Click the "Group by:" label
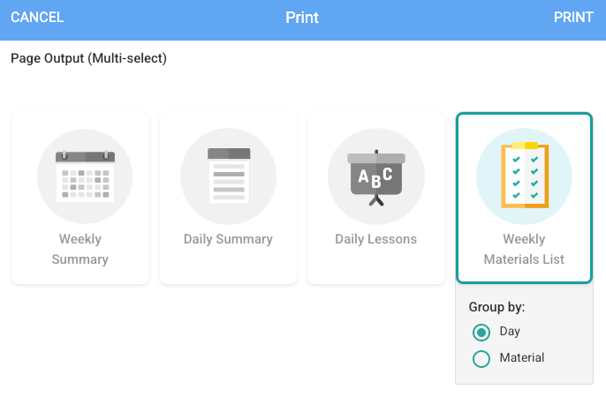The width and height of the screenshot is (606, 397). (496, 308)
